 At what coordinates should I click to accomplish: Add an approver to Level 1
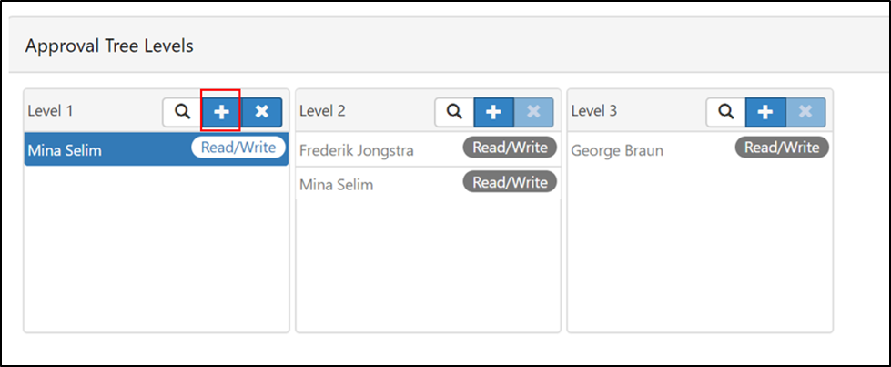222,111
